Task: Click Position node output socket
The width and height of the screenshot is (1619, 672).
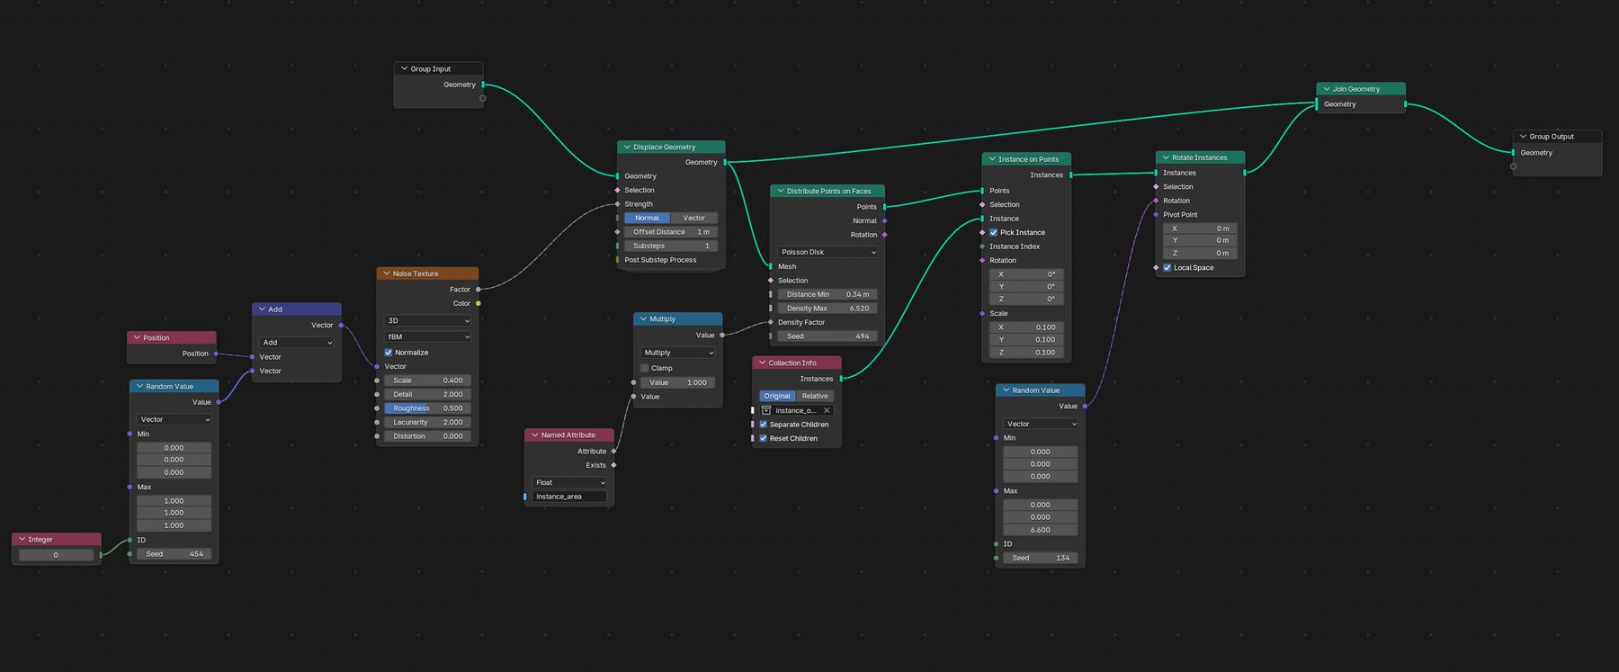Action: pyautogui.click(x=216, y=354)
